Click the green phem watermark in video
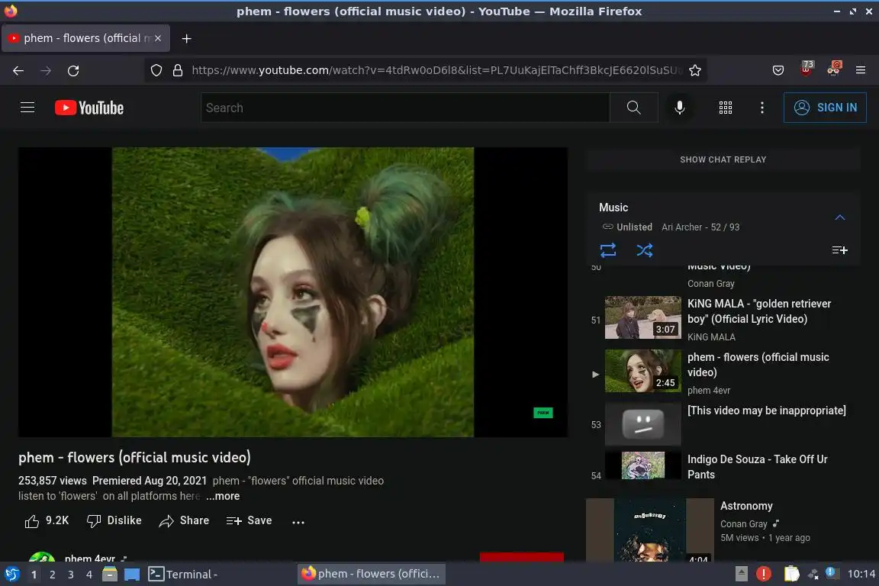This screenshot has width=879, height=586. coord(543,413)
